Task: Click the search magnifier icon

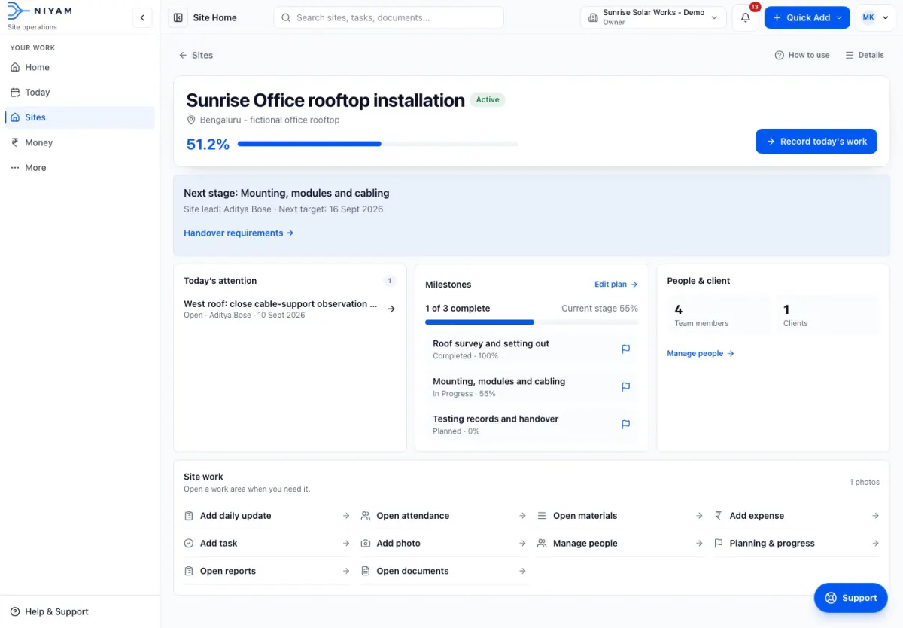Action: point(286,17)
